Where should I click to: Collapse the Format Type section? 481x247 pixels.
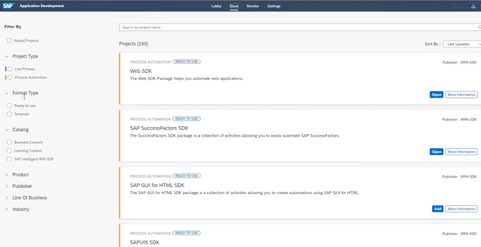click(7, 93)
